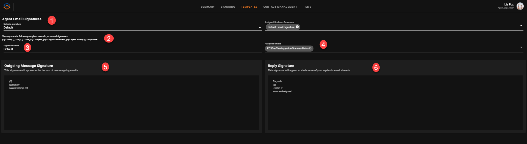527x144 pixels.
Task: Click the red number 2 marker
Action: [x=109, y=38]
